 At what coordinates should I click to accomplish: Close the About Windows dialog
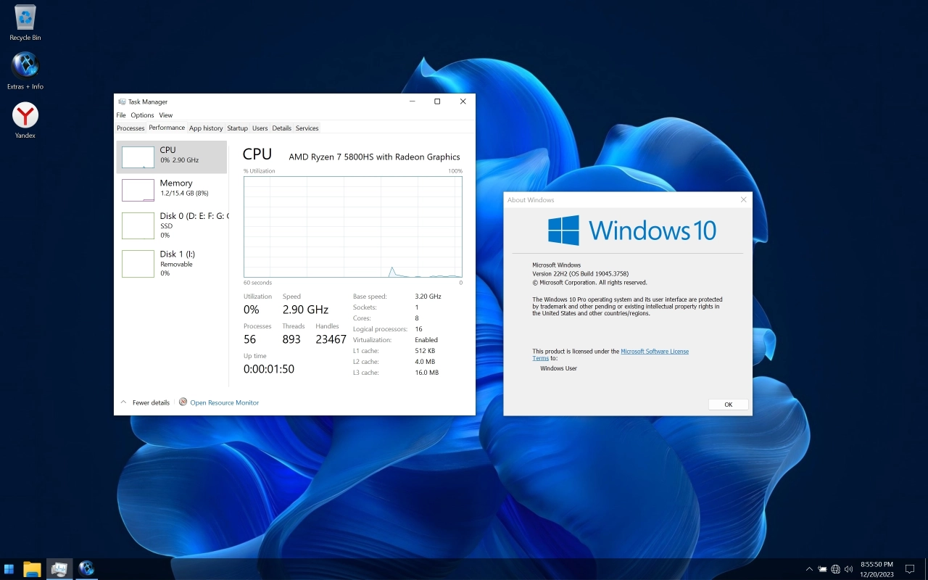[x=743, y=200]
